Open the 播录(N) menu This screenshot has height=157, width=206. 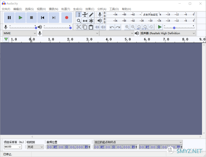54,9
